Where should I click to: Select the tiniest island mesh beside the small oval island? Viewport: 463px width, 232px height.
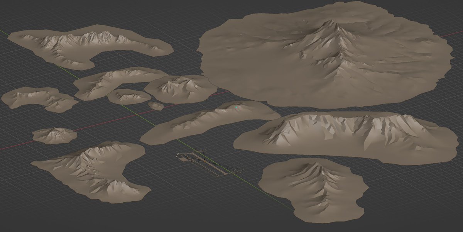(156, 105)
